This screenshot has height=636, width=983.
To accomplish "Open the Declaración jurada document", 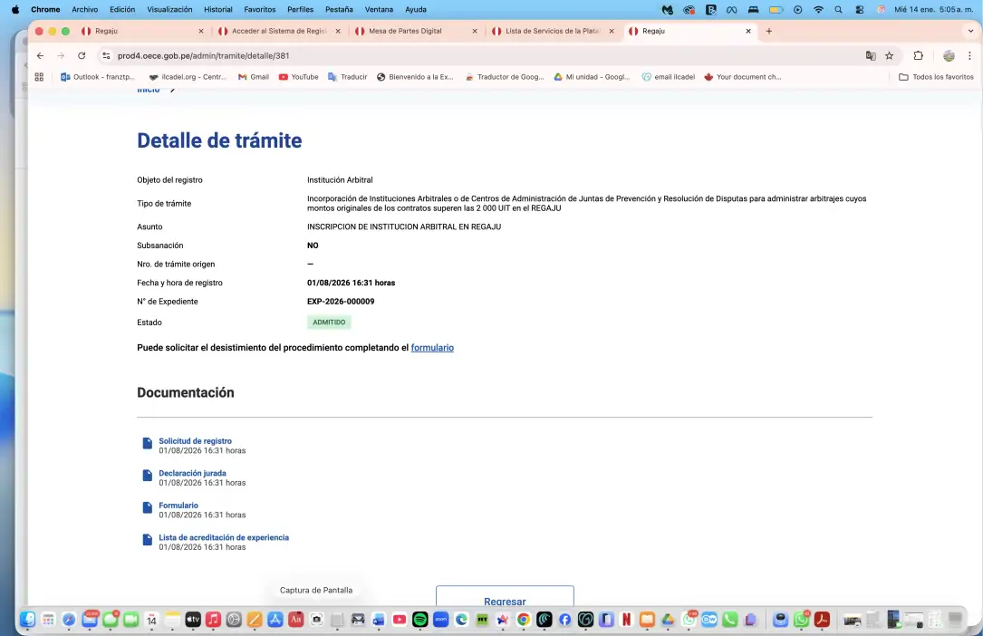I will click(192, 473).
